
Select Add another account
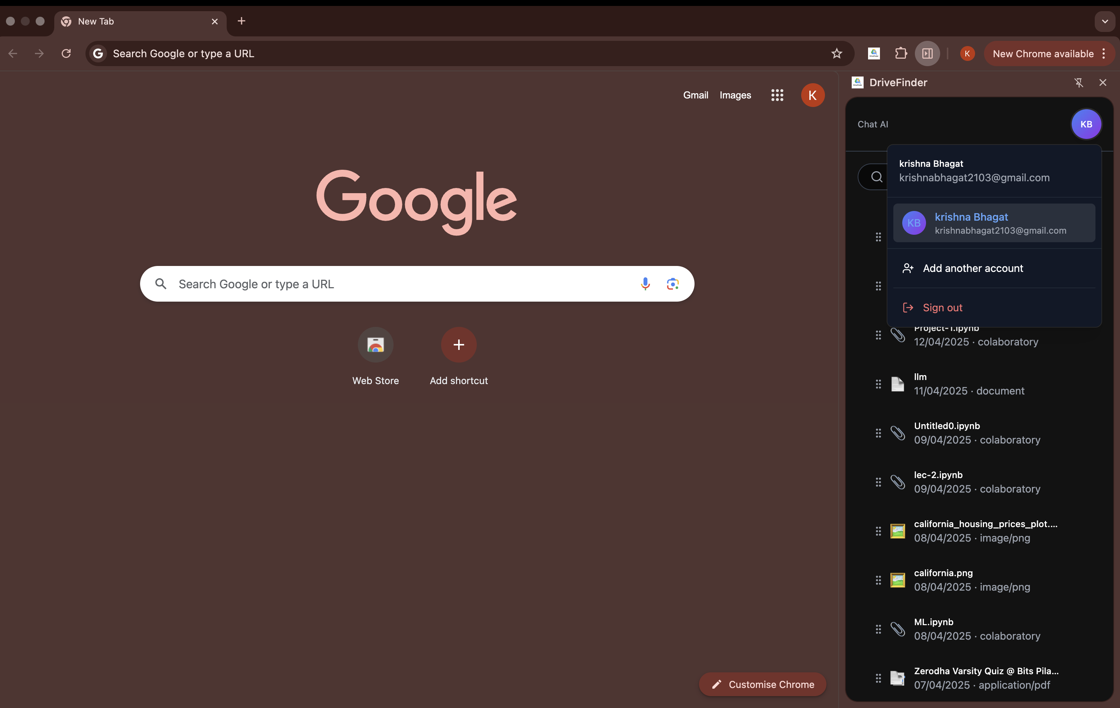click(972, 268)
